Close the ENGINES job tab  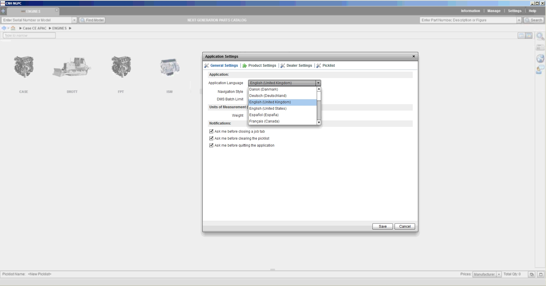[x=57, y=10]
